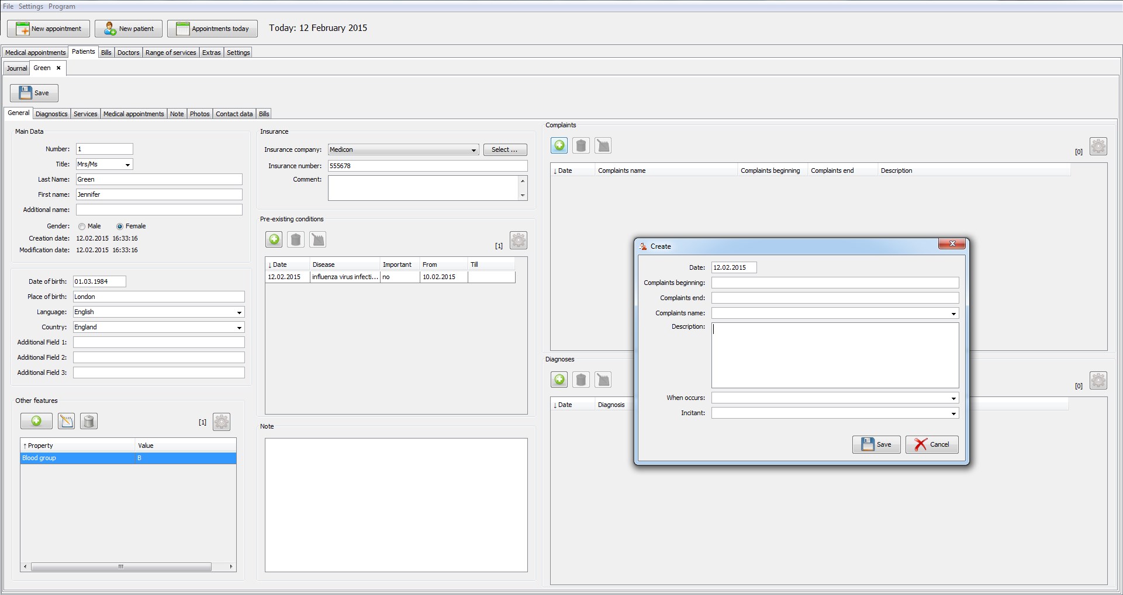Save the complaint in Create dialog

coord(876,444)
